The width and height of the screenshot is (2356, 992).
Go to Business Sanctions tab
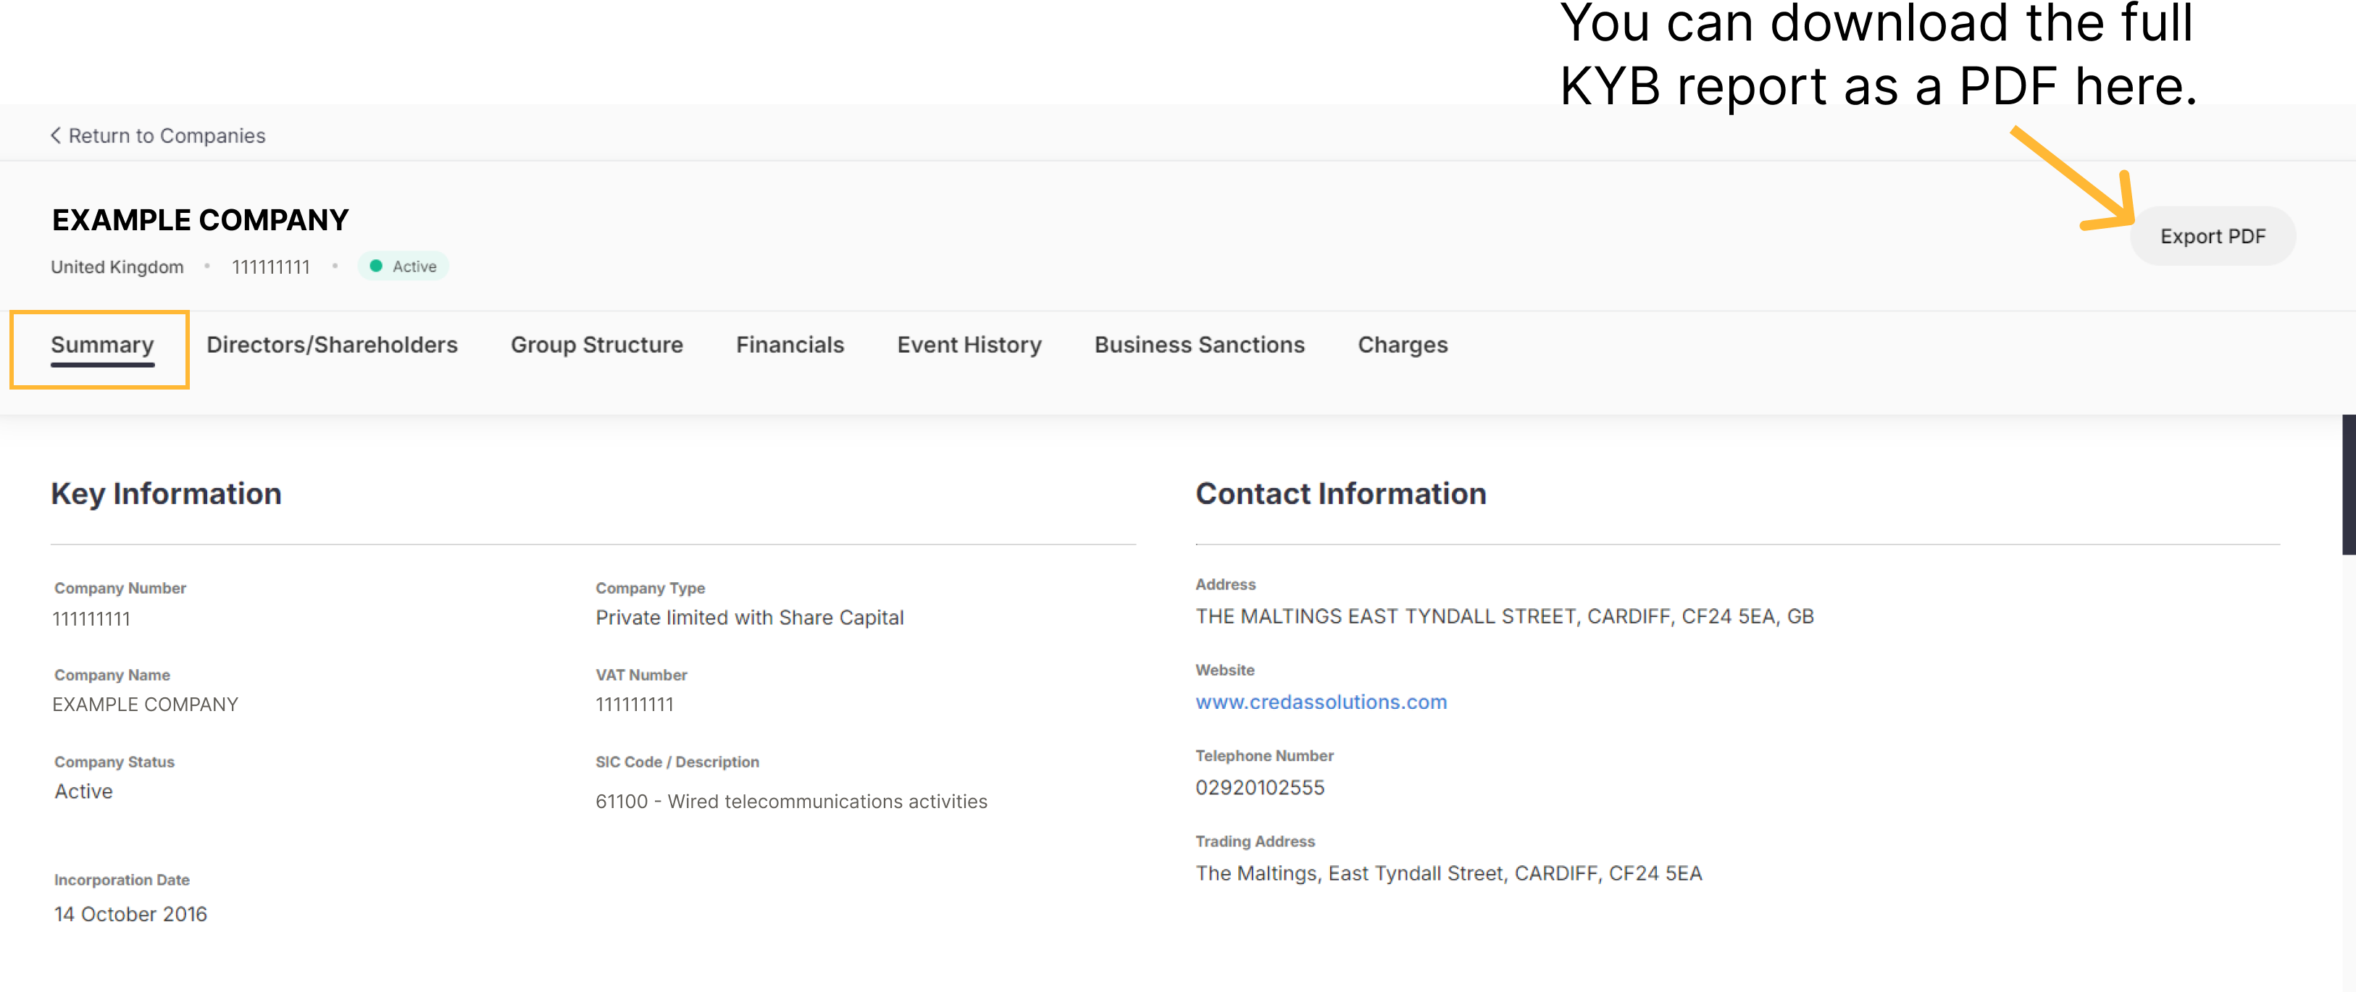click(x=1199, y=345)
